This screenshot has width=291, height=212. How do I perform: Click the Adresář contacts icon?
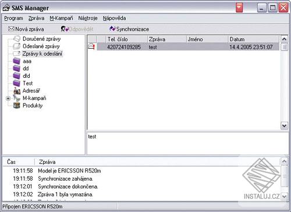17,91
